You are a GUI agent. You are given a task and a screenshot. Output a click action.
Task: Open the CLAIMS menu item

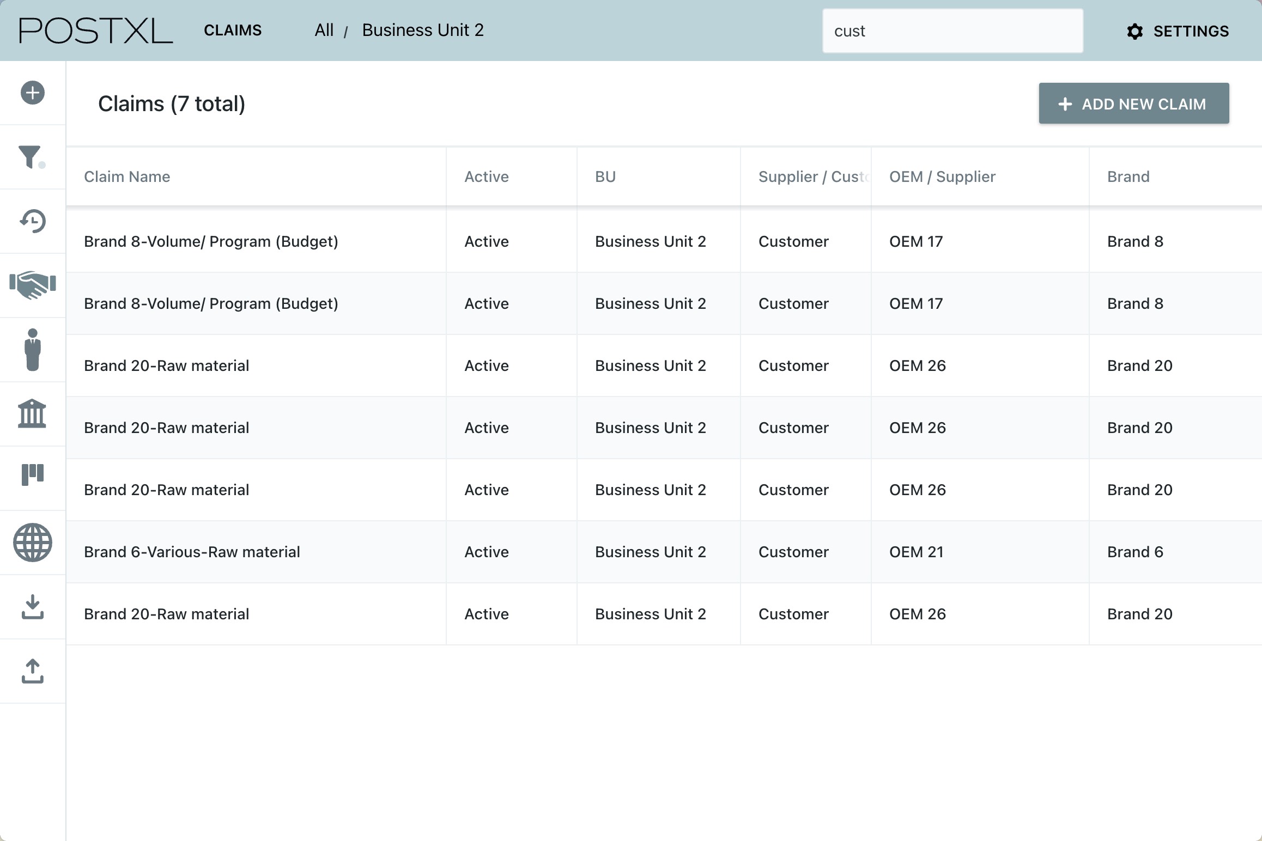pos(233,30)
